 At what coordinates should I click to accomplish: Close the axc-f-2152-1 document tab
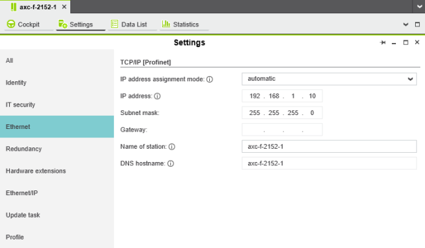coord(64,7)
